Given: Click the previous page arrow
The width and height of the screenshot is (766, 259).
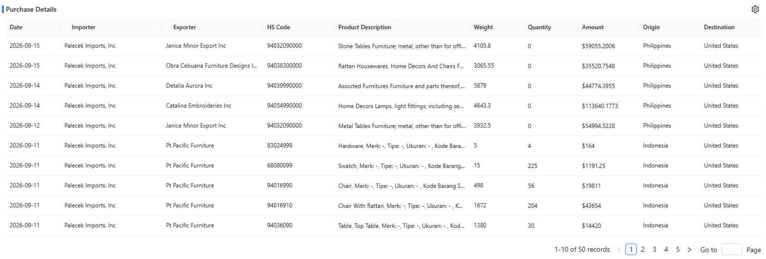Looking at the screenshot, I should point(619,249).
